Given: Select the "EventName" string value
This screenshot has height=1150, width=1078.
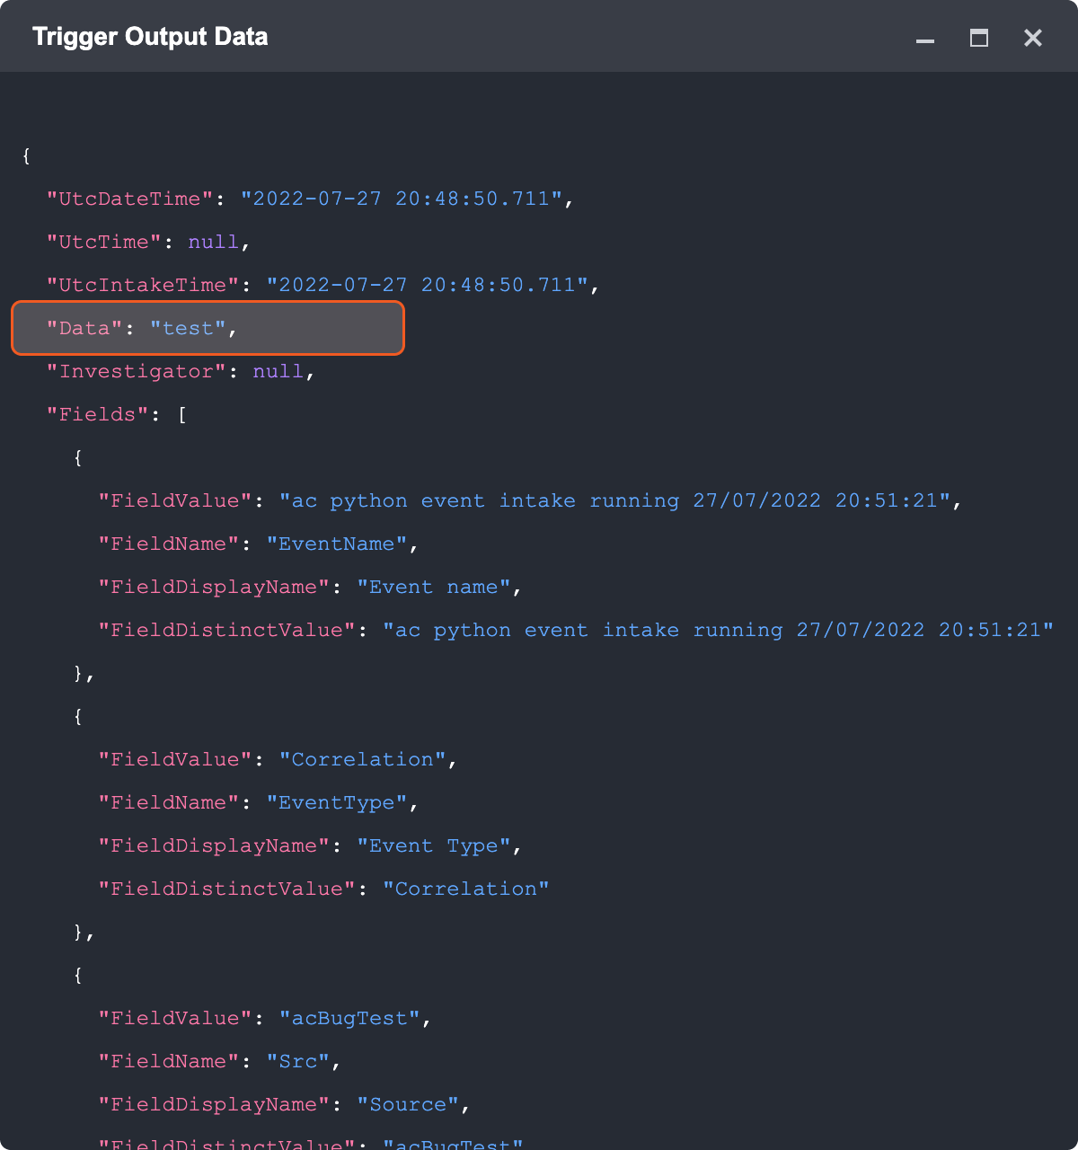Looking at the screenshot, I should (337, 544).
